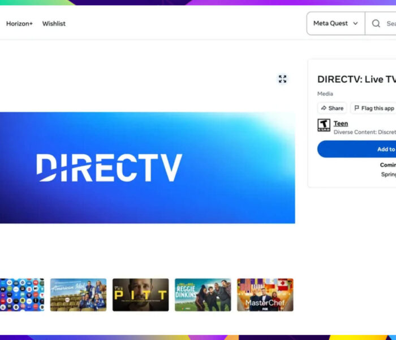Share the DIRECTV app
396x340 pixels.
(x=332, y=108)
